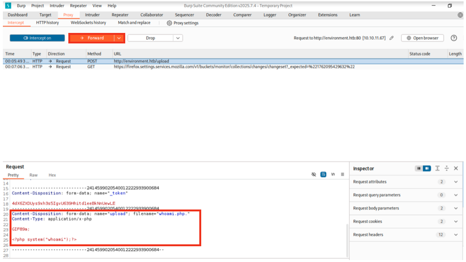Click Open browser button
This screenshot has width=466, height=262.
pos(423,38)
